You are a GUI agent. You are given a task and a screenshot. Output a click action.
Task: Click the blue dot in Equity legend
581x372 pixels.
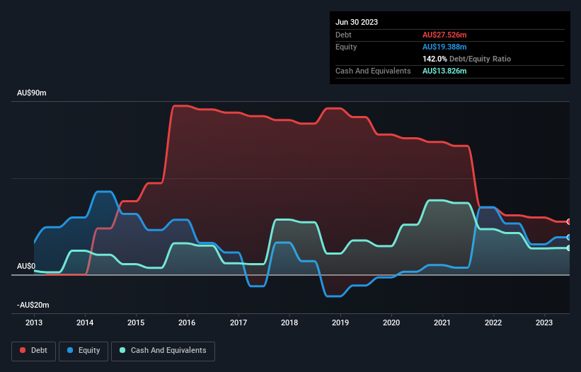[x=70, y=350]
